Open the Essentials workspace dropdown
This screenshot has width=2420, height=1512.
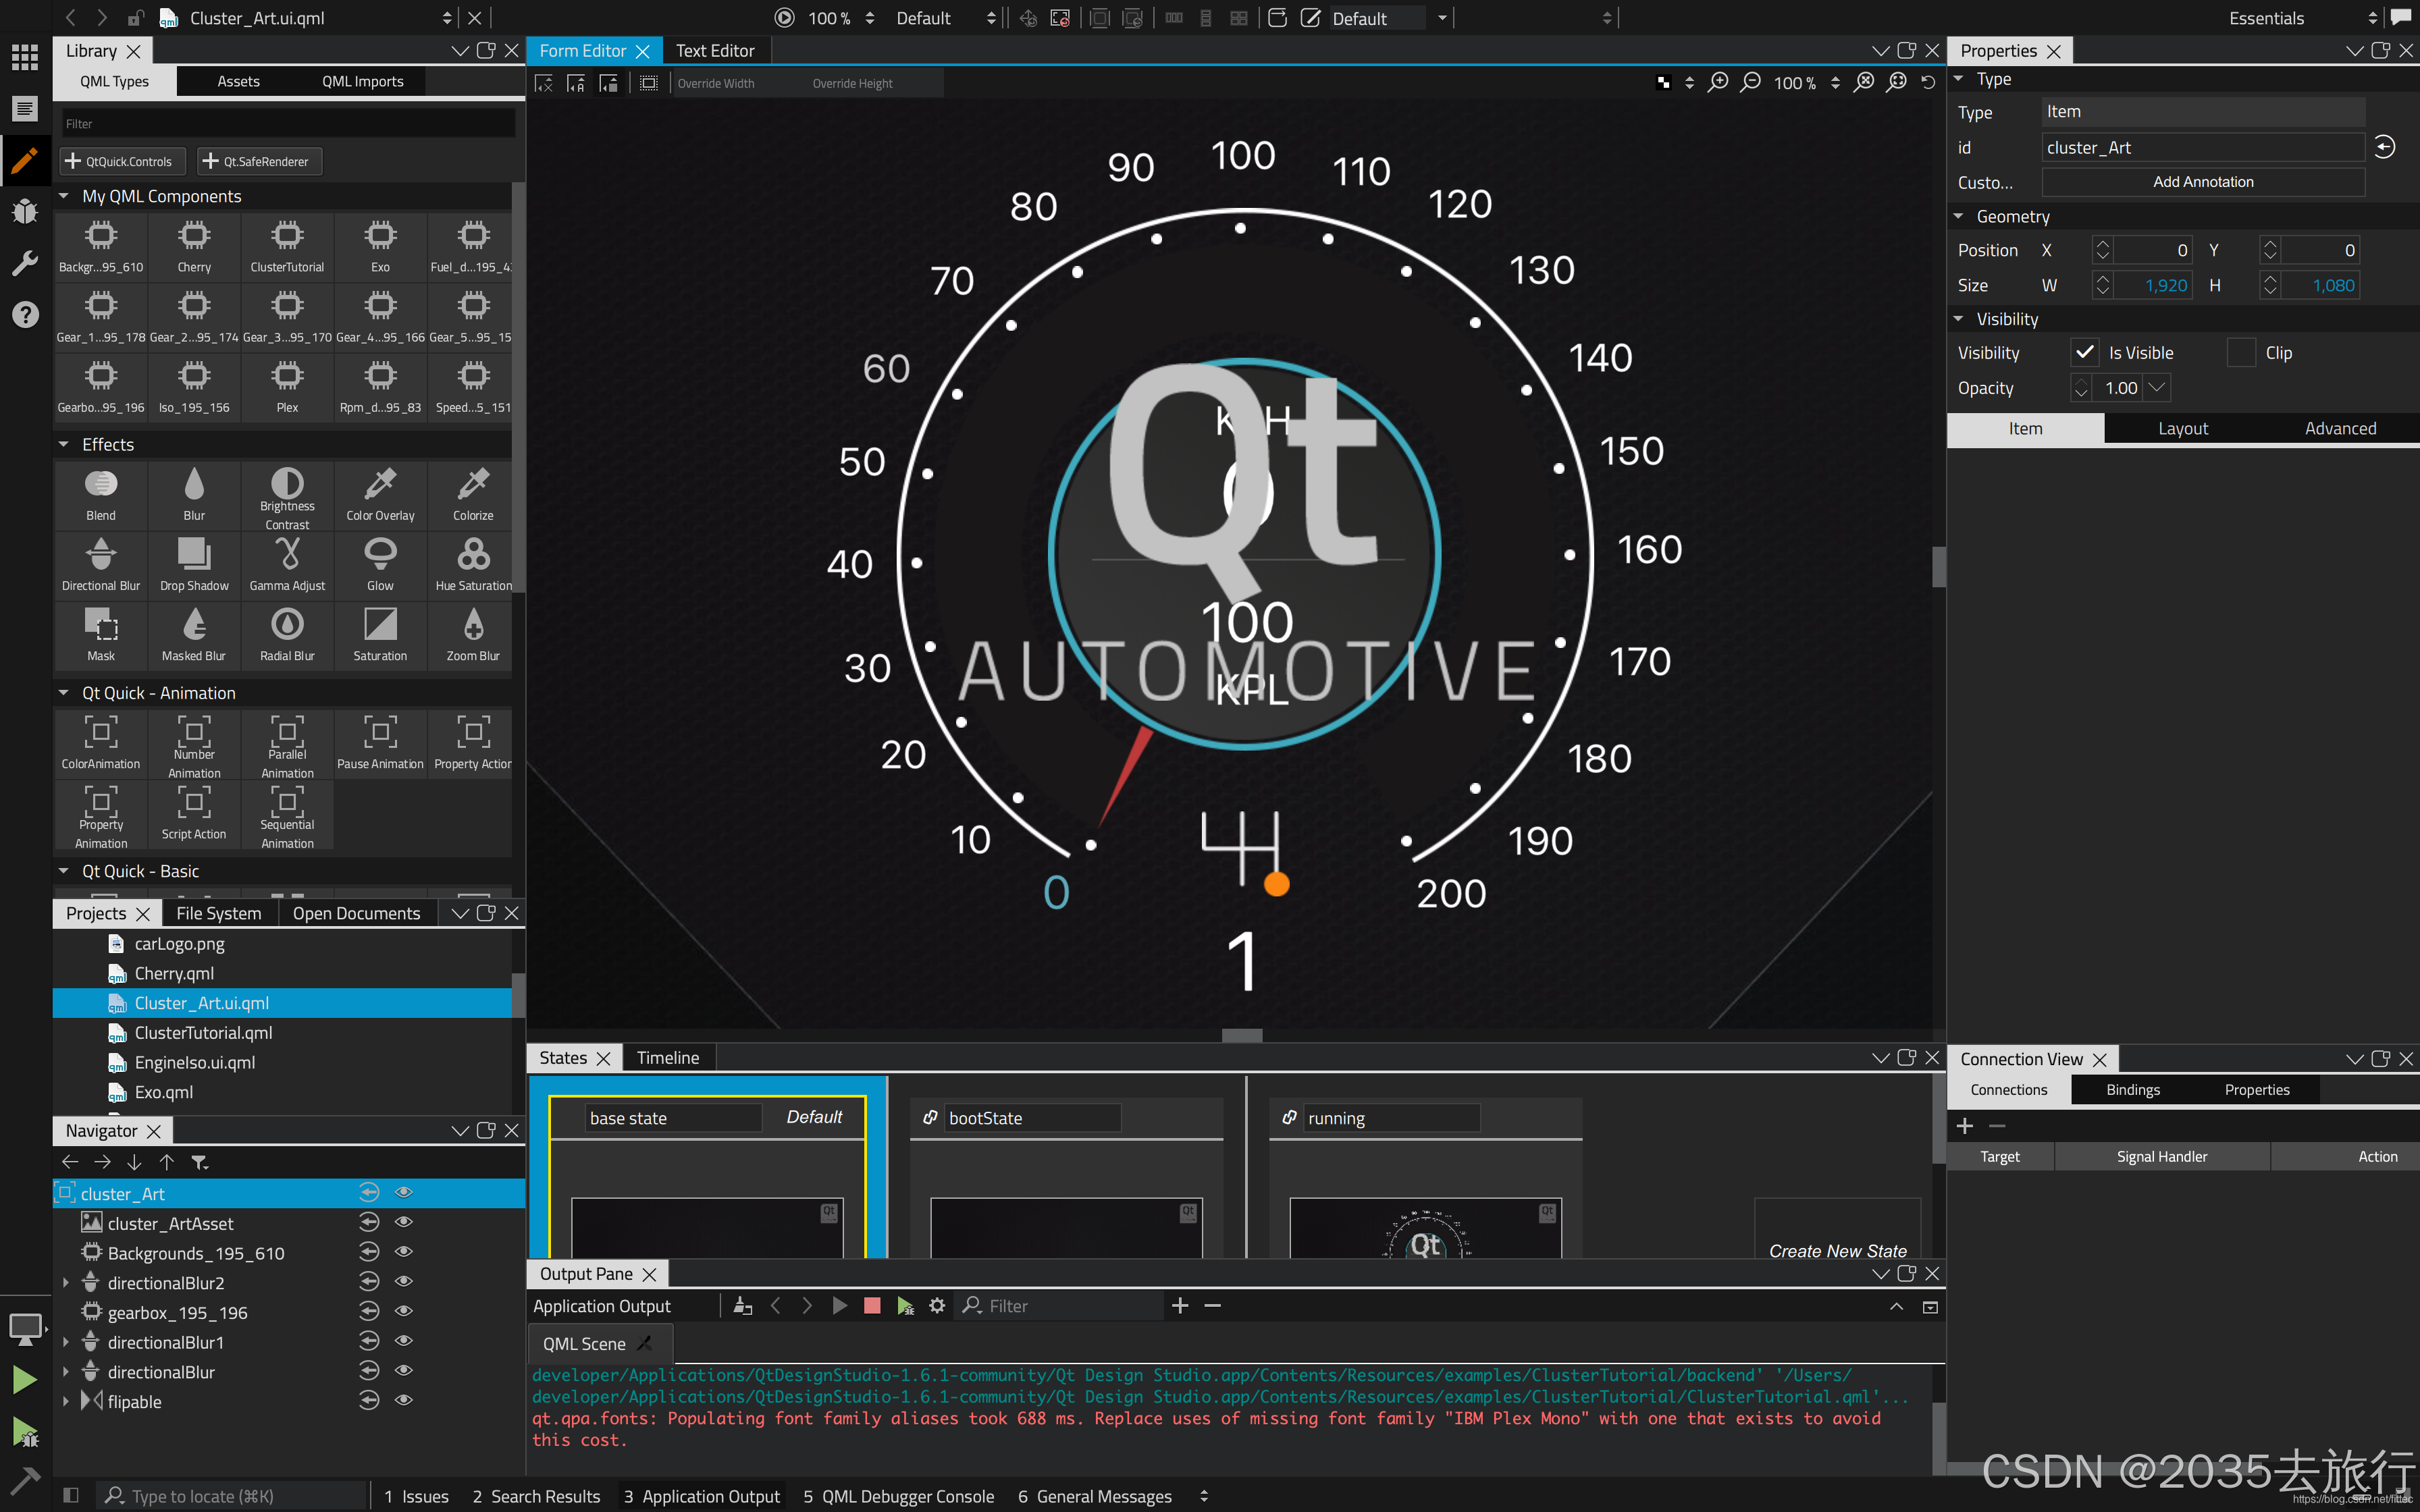click(x=2302, y=18)
